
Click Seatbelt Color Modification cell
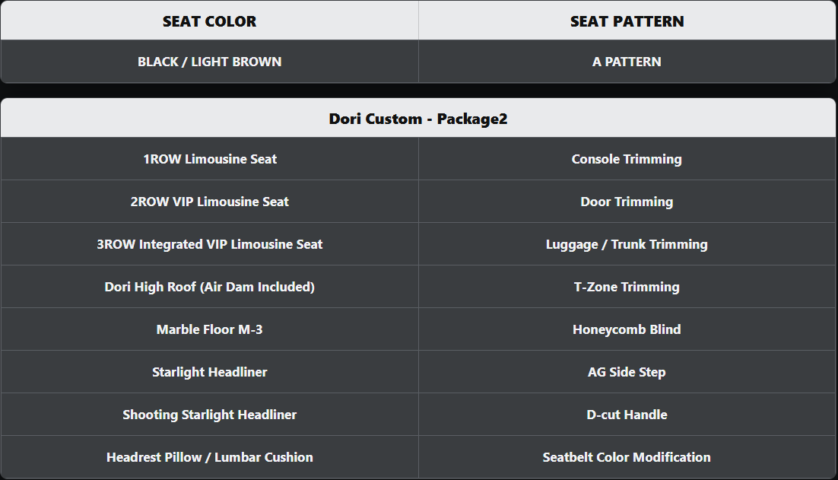627,457
